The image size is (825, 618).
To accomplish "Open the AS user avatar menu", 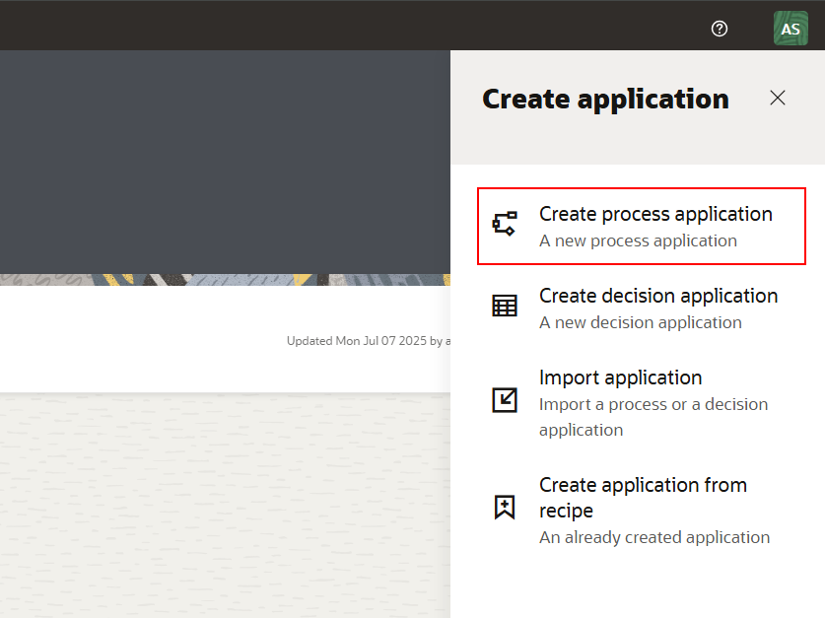I will pos(791,29).
